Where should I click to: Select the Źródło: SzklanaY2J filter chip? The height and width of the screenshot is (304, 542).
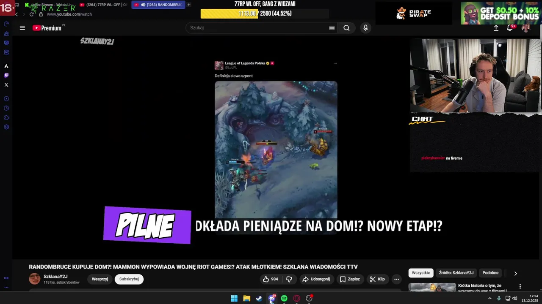click(456, 273)
